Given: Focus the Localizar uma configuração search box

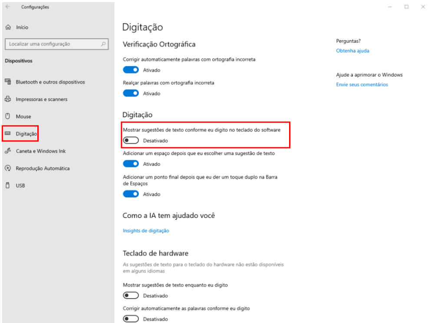Looking at the screenshot, I should (56, 44).
